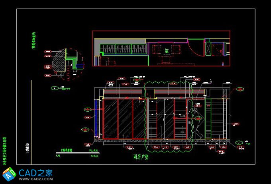The width and height of the screenshot is (271, 184).
Task: Click the green ellipse tag below the detail
Action: tap(54, 88)
